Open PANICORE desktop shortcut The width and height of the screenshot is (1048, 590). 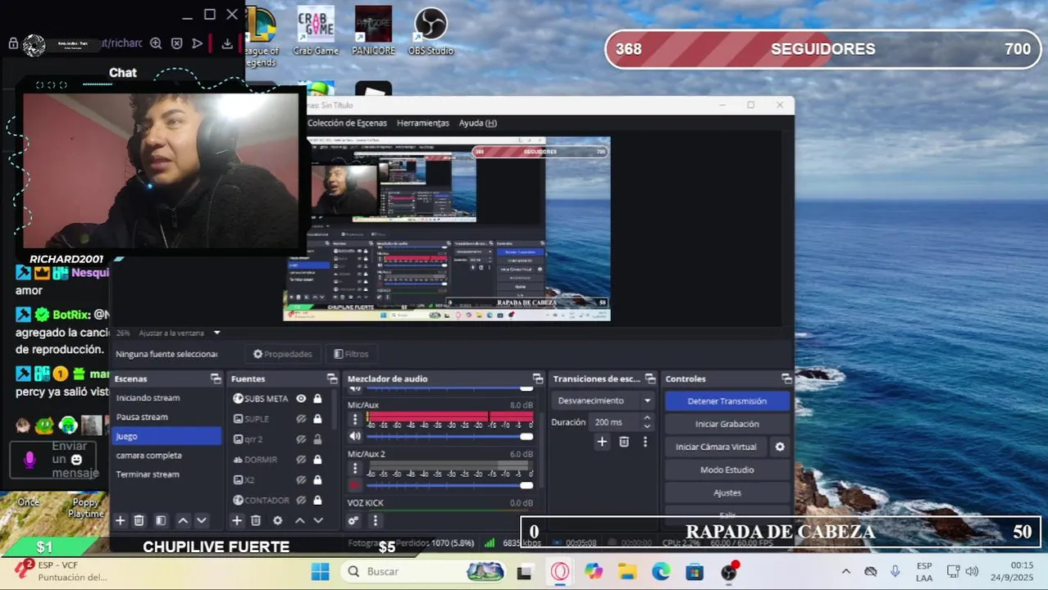pyautogui.click(x=373, y=31)
